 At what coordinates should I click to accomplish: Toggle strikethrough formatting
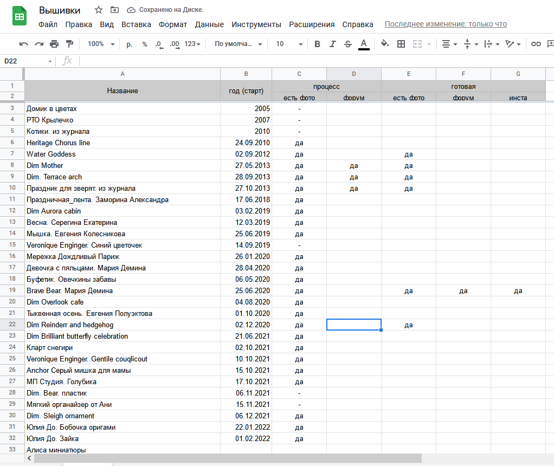[348, 44]
